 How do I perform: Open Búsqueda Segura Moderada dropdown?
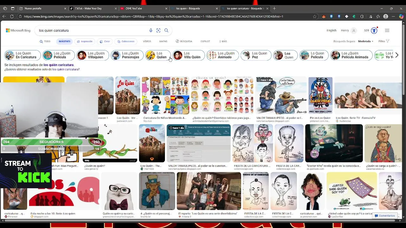(x=366, y=41)
